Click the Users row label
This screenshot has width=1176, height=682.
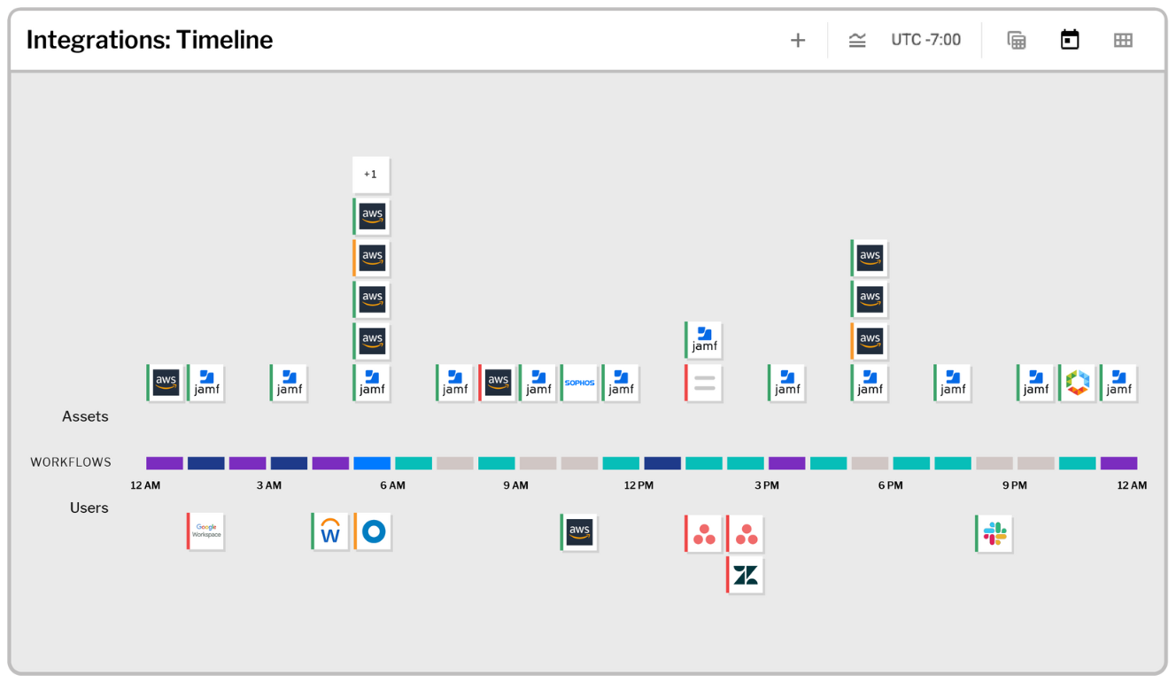[89, 508]
